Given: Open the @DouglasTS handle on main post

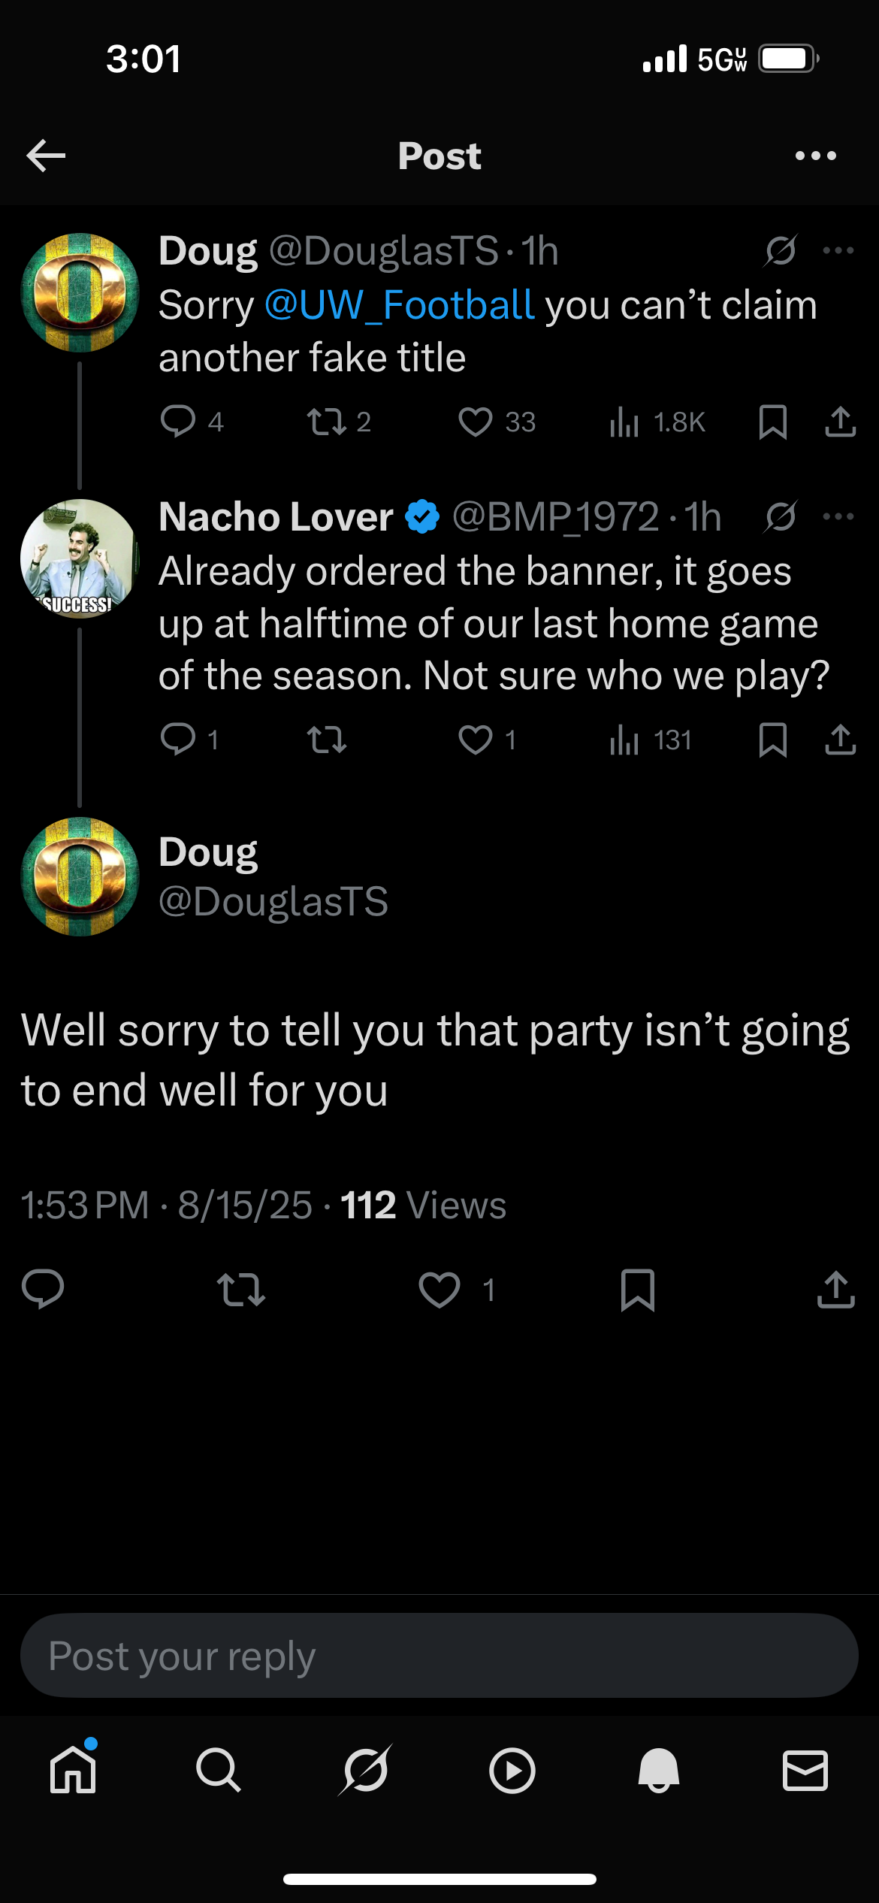Looking at the screenshot, I should [273, 902].
